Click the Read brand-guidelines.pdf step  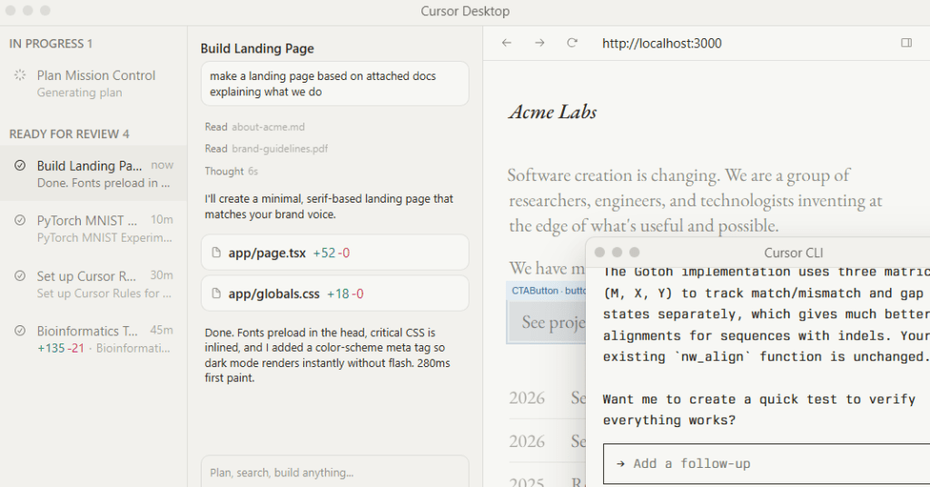tap(266, 149)
